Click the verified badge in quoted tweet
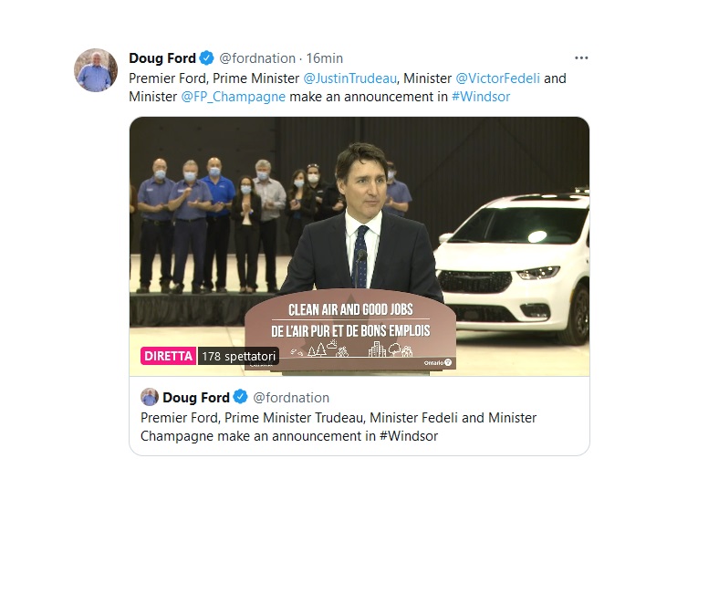719x594 pixels. (241, 397)
